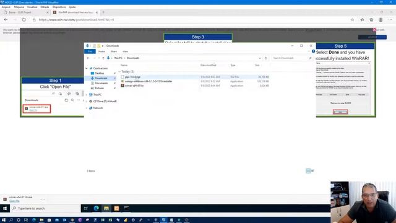Switch to the WinRAR download browser tab
The image size is (396, 223).
(x=75, y=12)
